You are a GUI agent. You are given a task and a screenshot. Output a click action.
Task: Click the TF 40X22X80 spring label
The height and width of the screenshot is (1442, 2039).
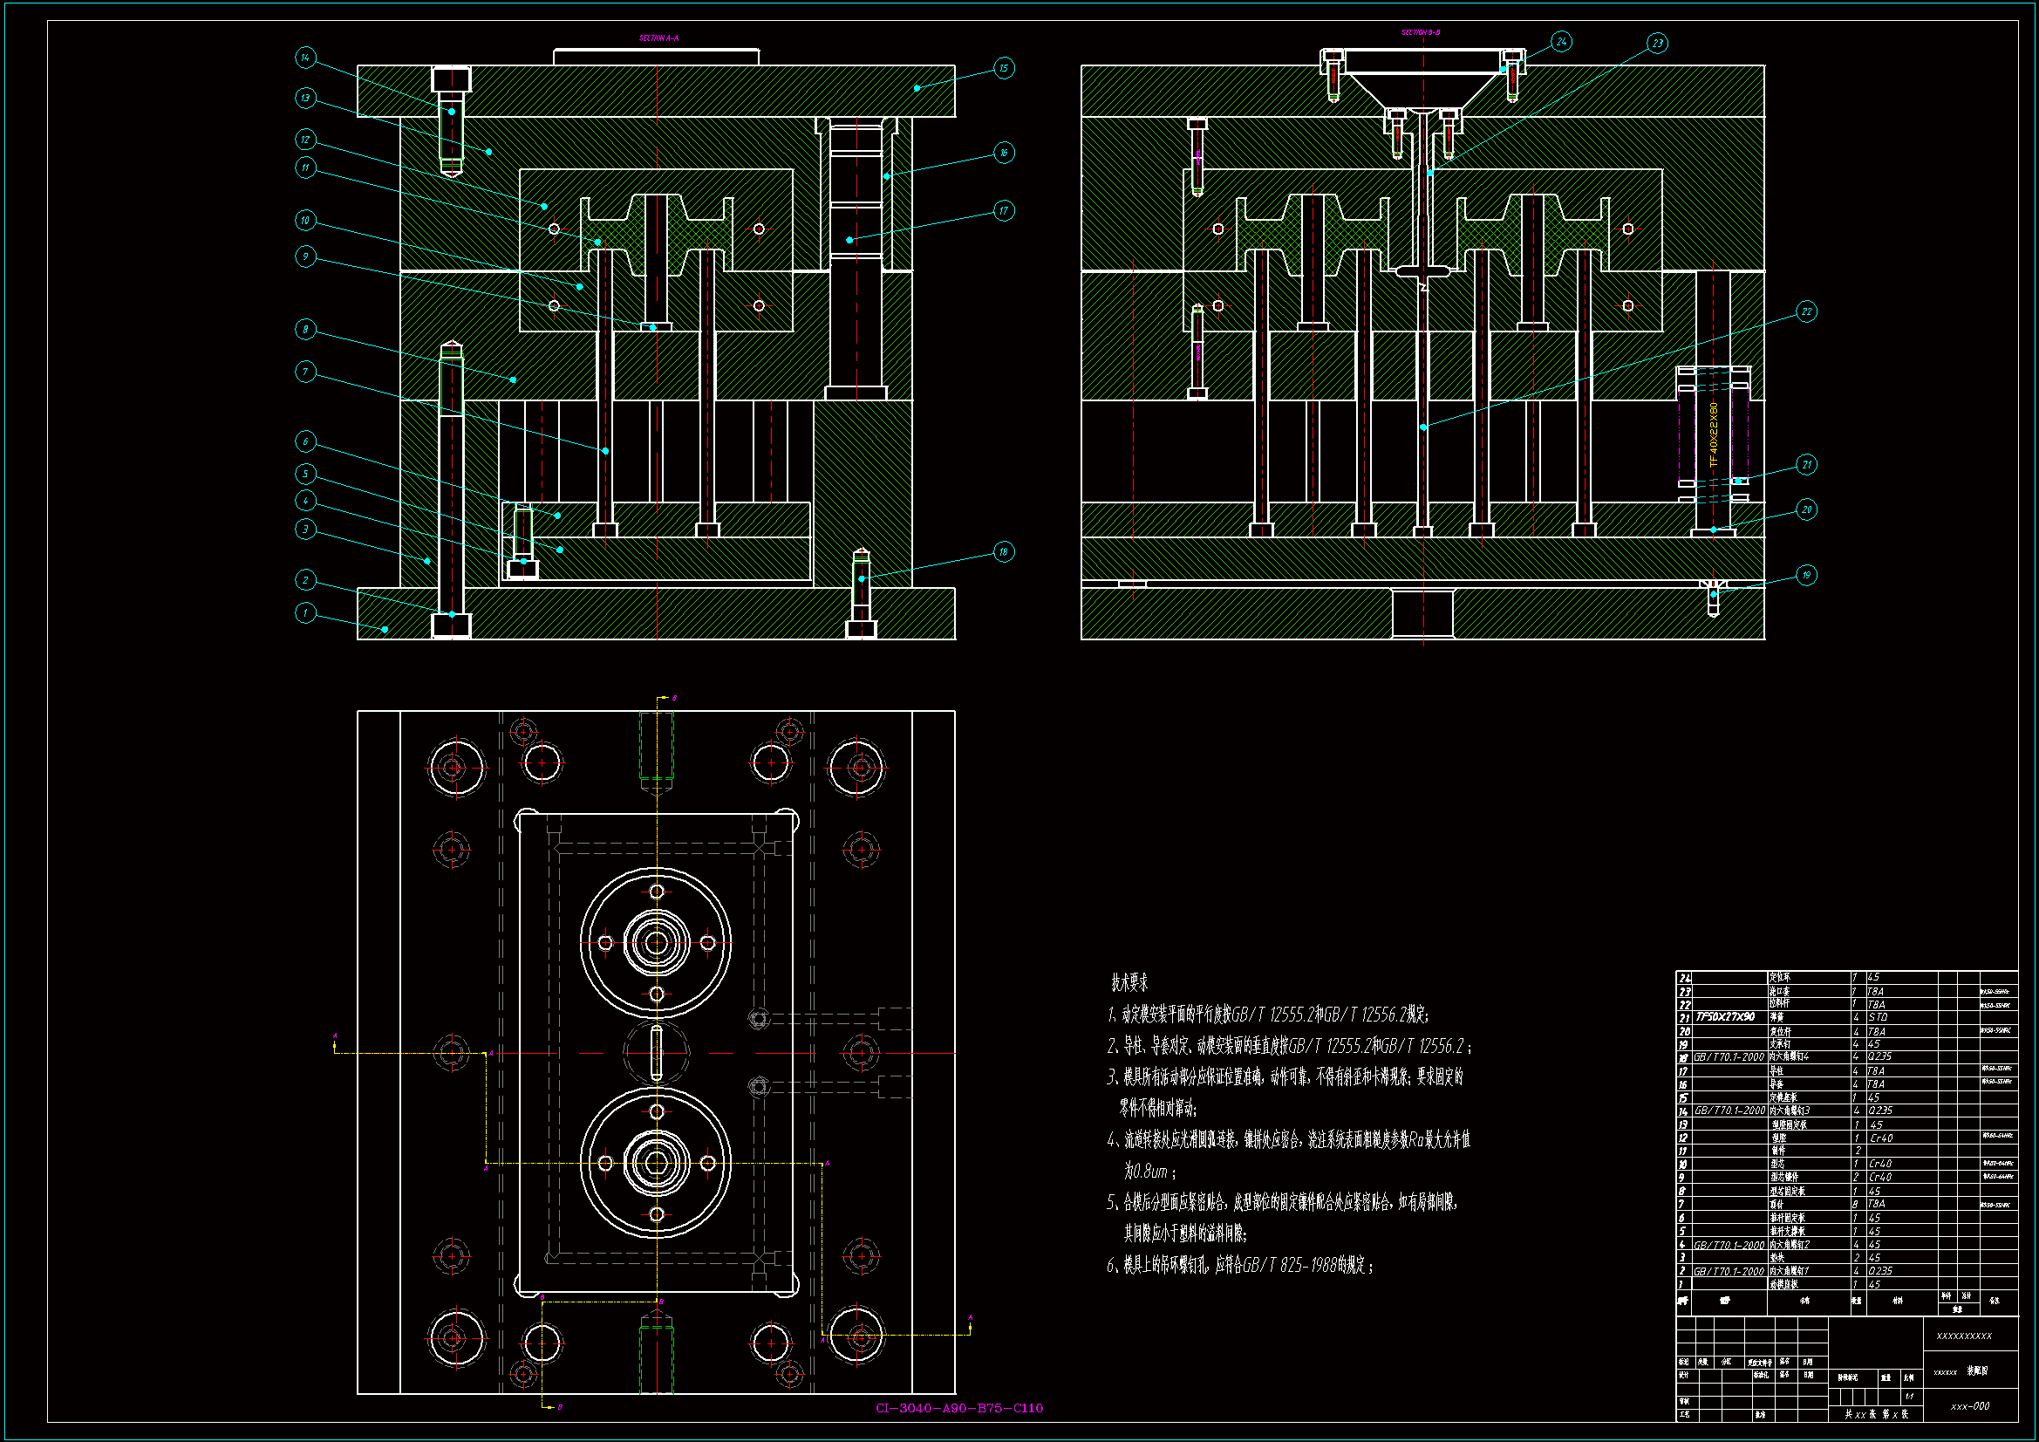click(1714, 434)
